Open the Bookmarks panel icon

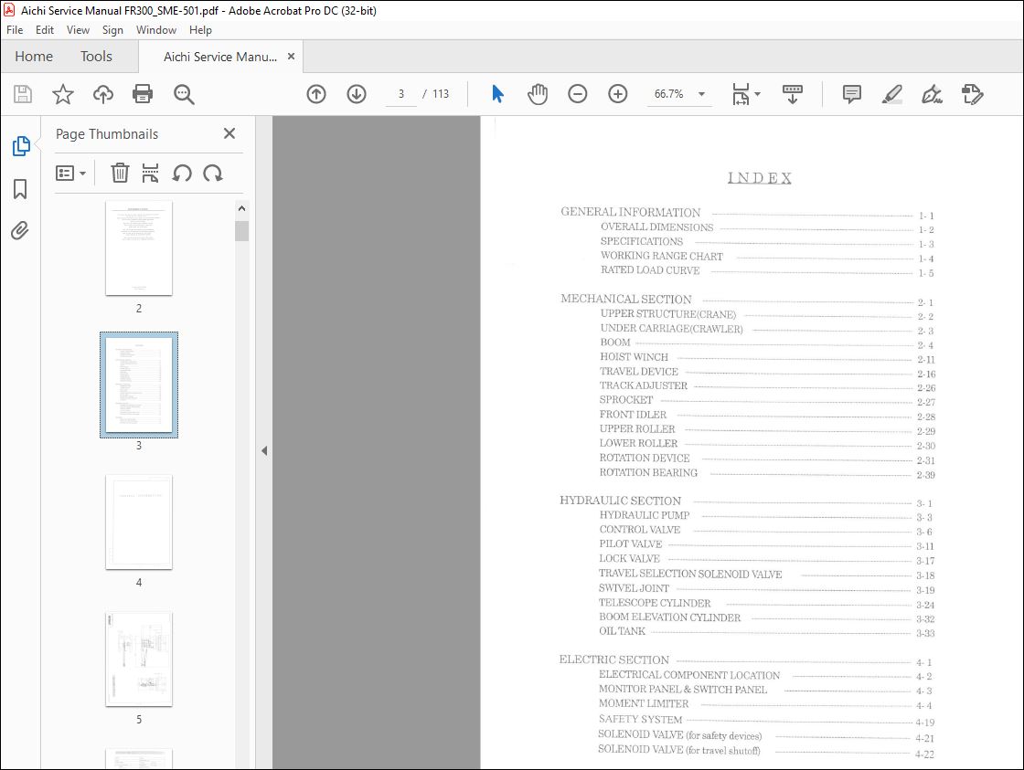[20, 189]
